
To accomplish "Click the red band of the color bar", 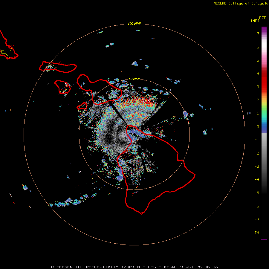I will (264, 81).
